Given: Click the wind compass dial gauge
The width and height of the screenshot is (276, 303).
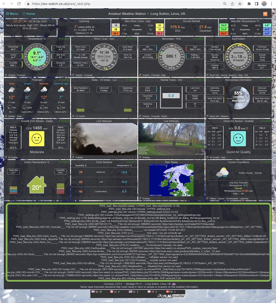Looking at the screenshot, I should pyautogui.click(x=104, y=57).
